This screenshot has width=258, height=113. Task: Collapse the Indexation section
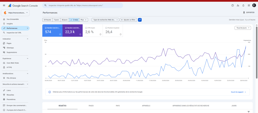click(27, 39)
